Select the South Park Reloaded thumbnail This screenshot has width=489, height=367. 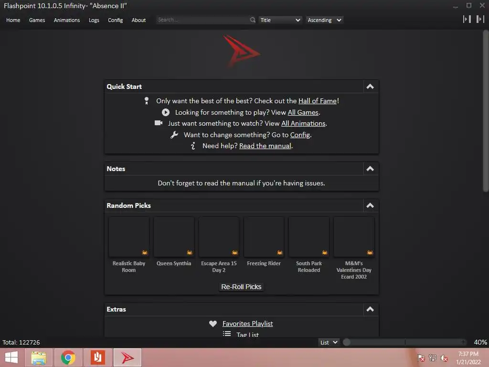309,237
